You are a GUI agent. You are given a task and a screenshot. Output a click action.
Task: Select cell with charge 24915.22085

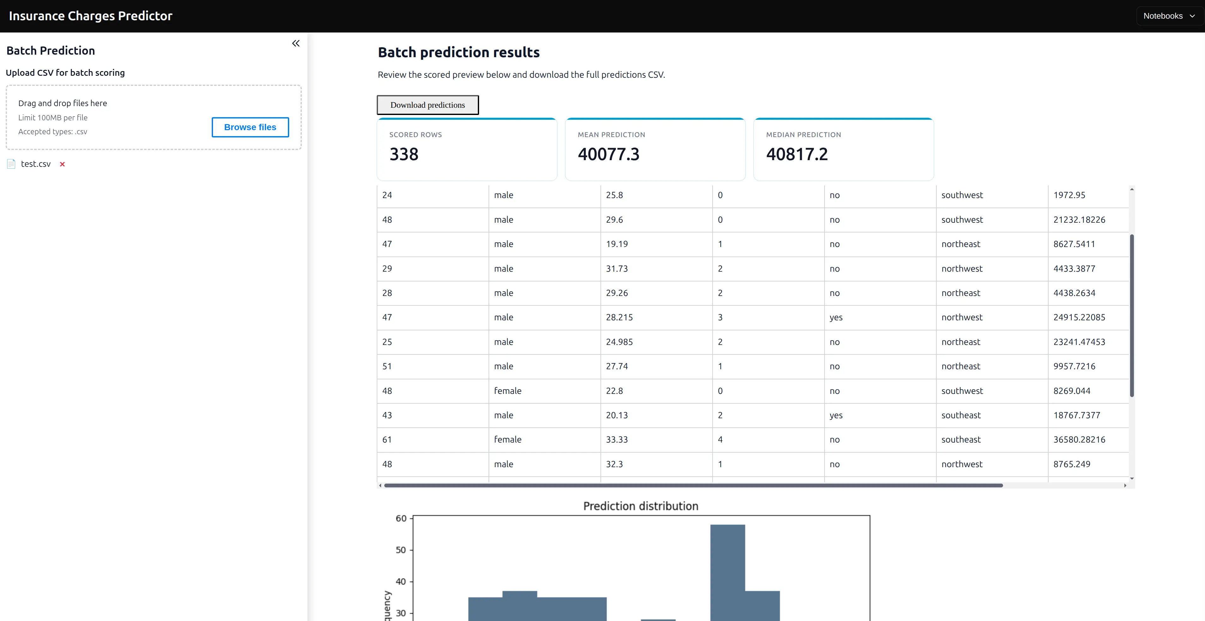coord(1088,317)
